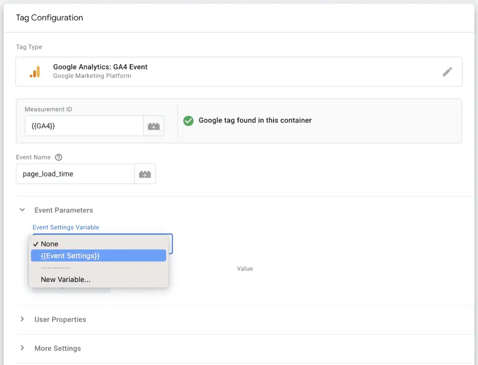Click the Event Settings Variable link

[x=66, y=227]
